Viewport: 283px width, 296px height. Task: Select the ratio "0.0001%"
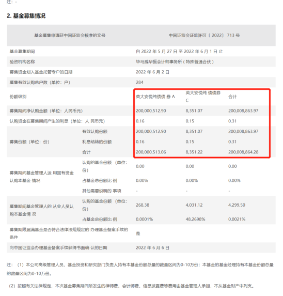(x=144, y=219)
